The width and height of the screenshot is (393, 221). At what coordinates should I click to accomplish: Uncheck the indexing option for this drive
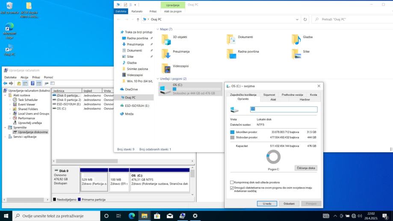[232, 188]
